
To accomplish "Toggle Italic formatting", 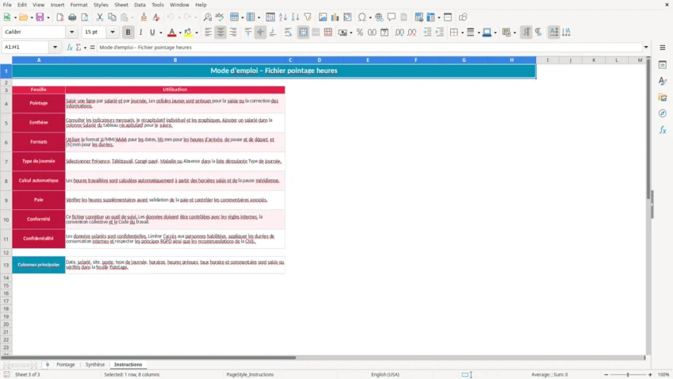I will coord(141,32).
